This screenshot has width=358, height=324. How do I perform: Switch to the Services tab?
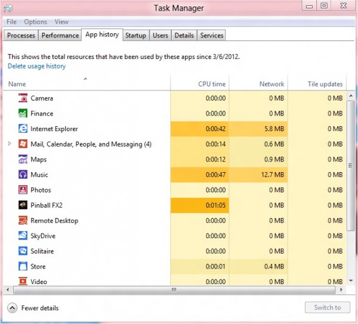pyautogui.click(x=212, y=36)
